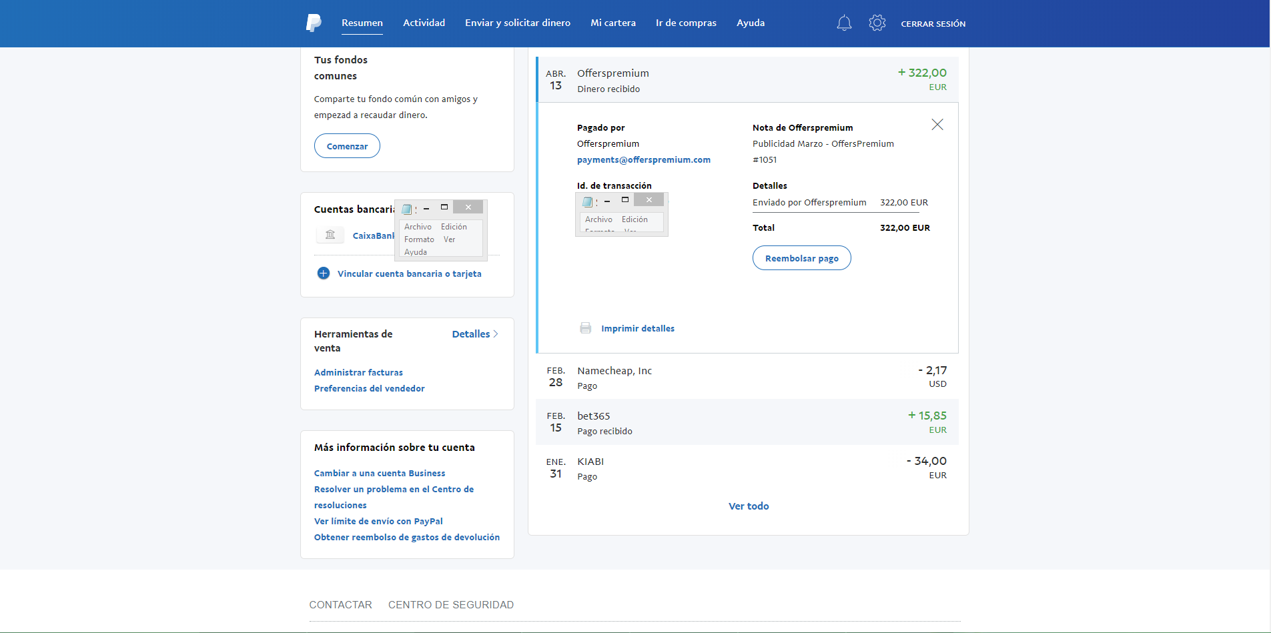Click the printer icon beside Imprimir detalles
Viewport: 1271px width, 633px height.
pyautogui.click(x=586, y=328)
